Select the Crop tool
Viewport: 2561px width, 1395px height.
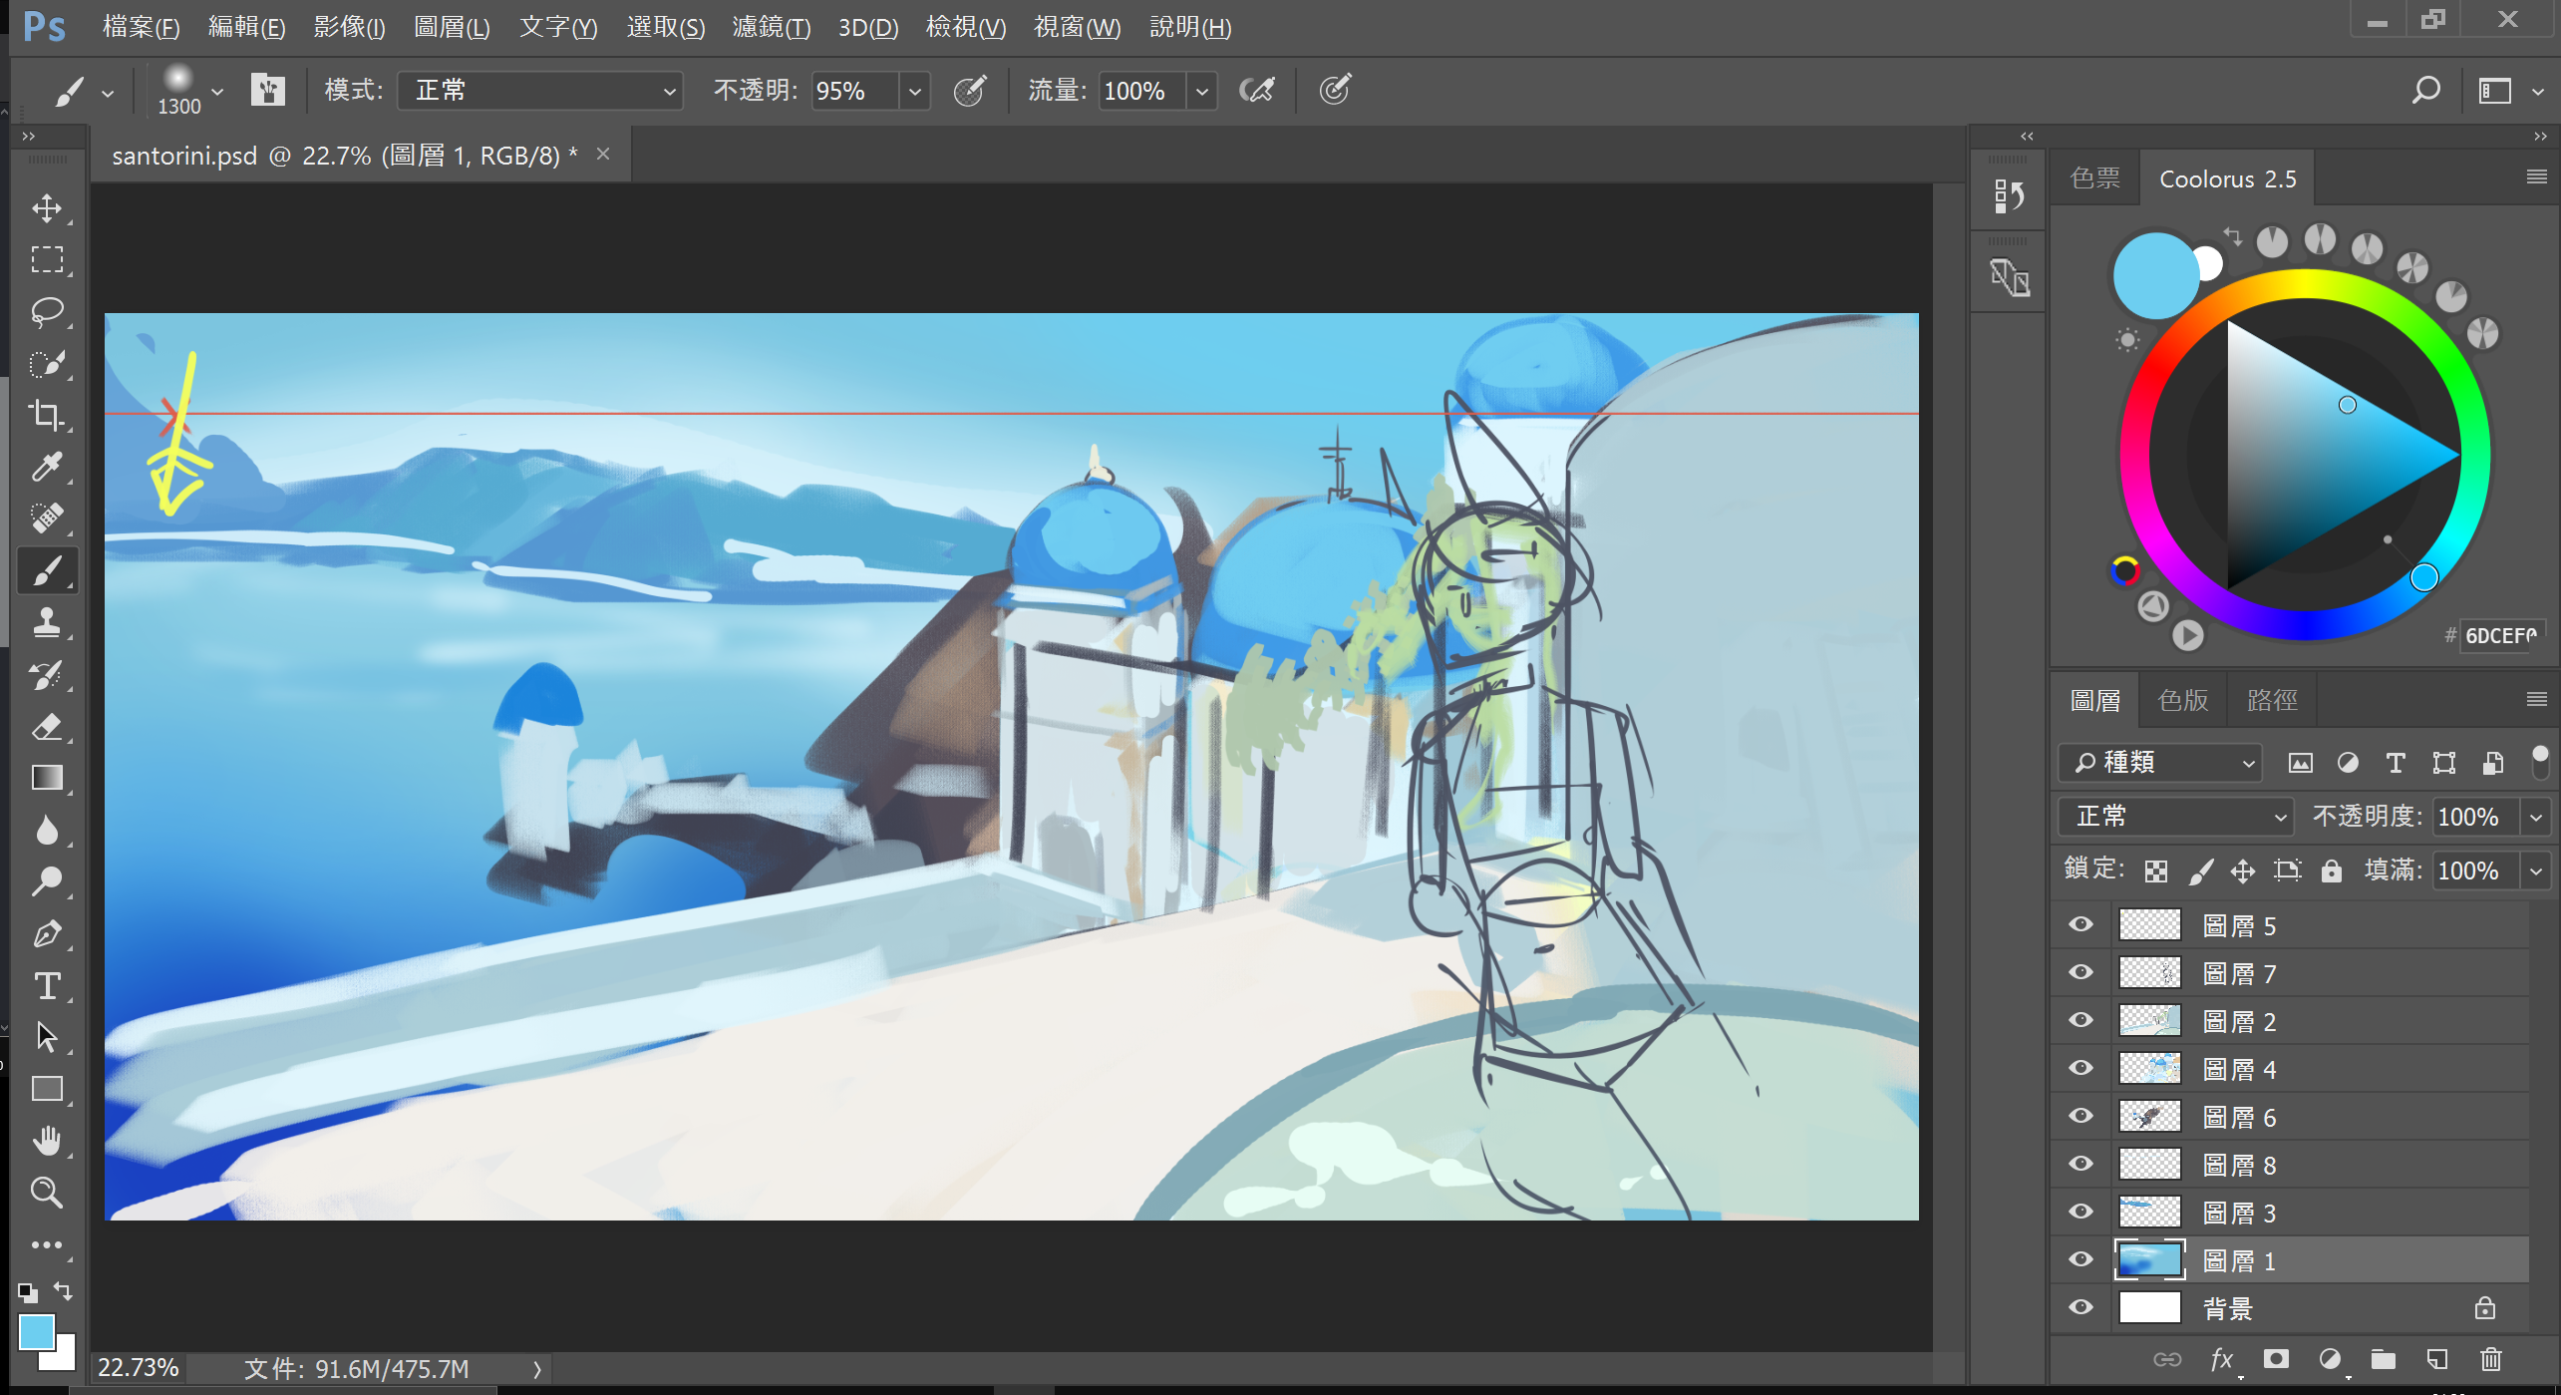tap(47, 415)
